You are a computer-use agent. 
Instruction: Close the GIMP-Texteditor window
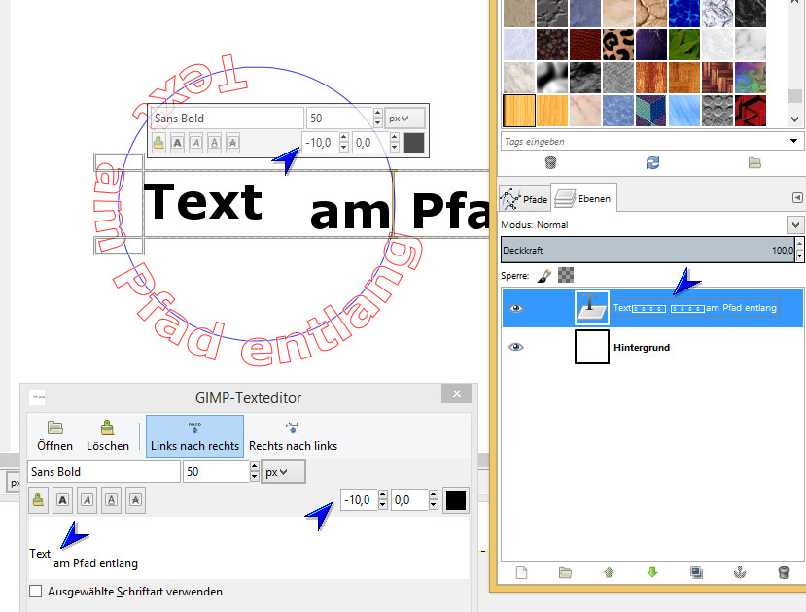click(456, 393)
